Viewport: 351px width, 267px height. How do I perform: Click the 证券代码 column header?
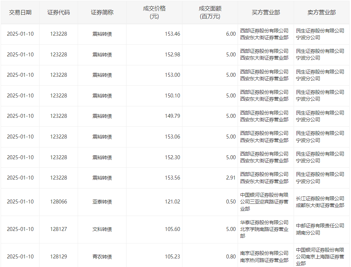pyautogui.click(x=58, y=12)
